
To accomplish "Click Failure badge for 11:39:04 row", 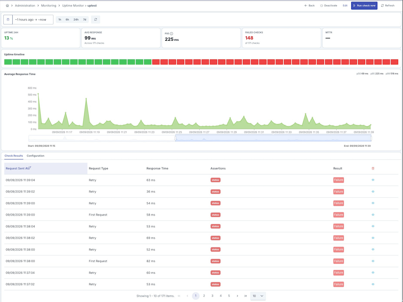I will tap(339, 180).
